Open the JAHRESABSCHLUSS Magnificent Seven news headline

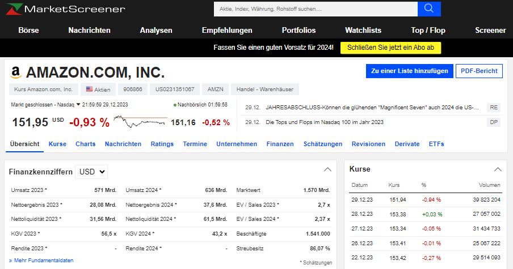(372, 108)
